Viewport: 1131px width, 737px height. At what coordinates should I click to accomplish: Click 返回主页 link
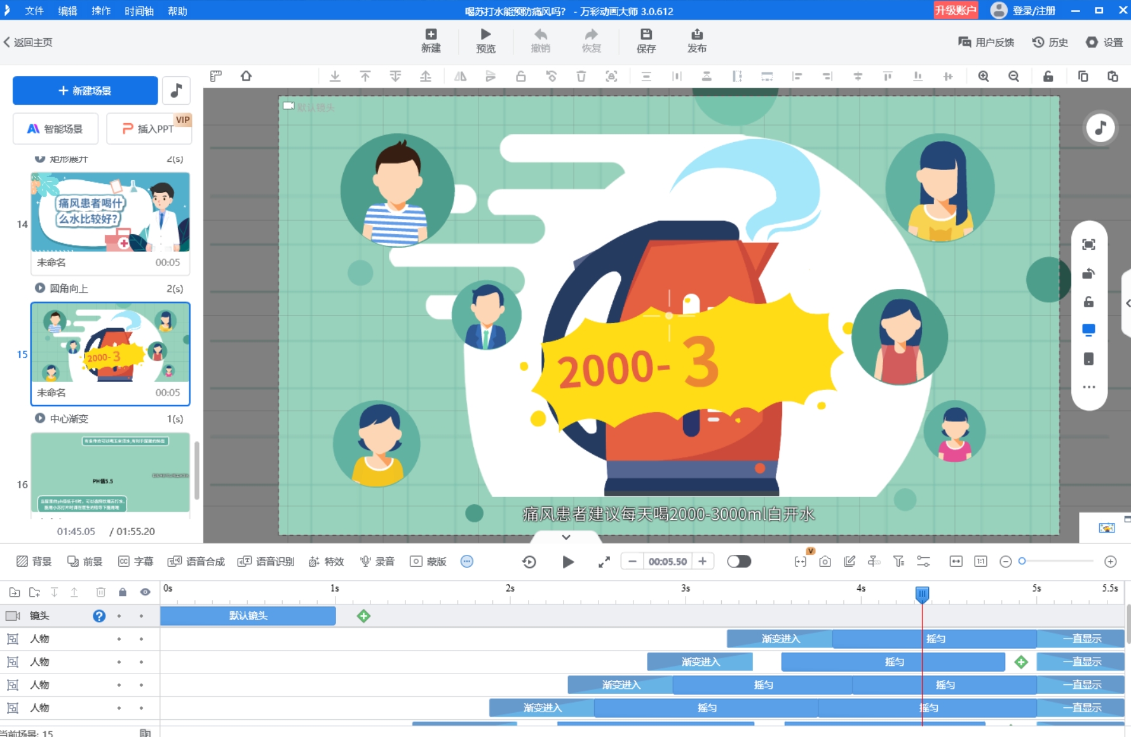(28, 42)
